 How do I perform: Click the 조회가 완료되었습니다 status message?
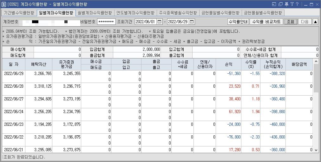[24, 157]
